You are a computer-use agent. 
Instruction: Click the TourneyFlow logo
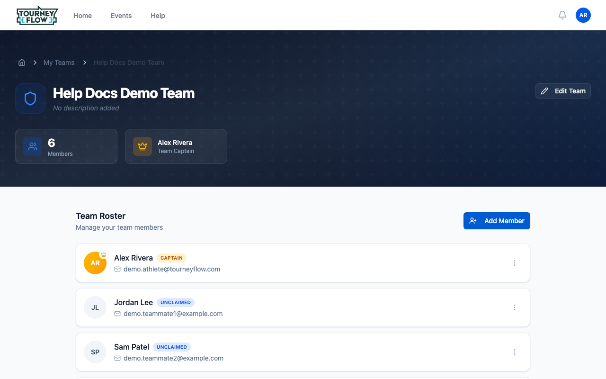pos(37,15)
